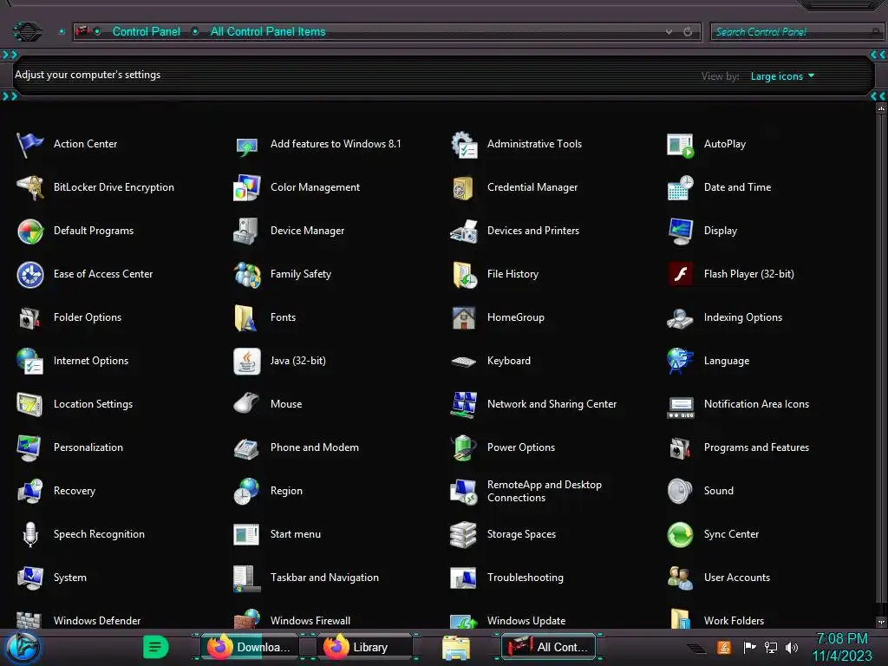888x666 pixels.
Task: Open the System icon
Action: [x=30, y=578]
